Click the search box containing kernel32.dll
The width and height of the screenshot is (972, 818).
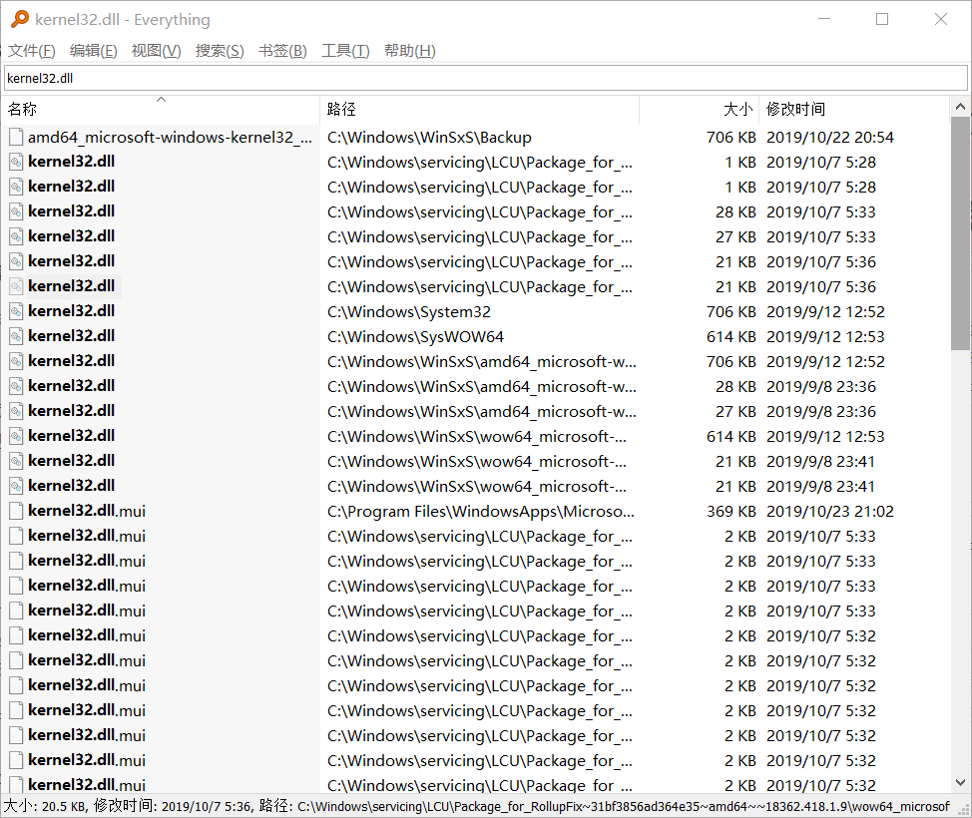pos(486,78)
